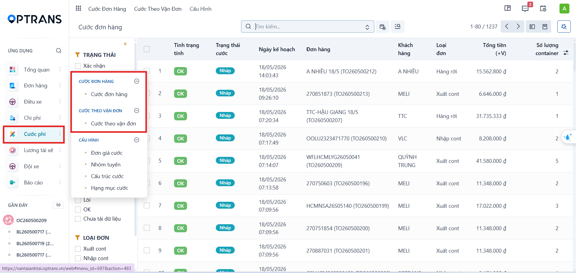Open search box dropdown arrows
The width and height of the screenshot is (576, 273).
click(367, 27)
